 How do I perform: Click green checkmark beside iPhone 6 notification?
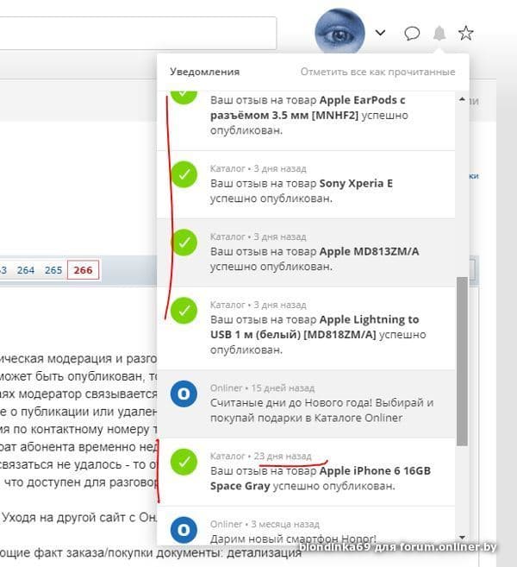pos(184,463)
